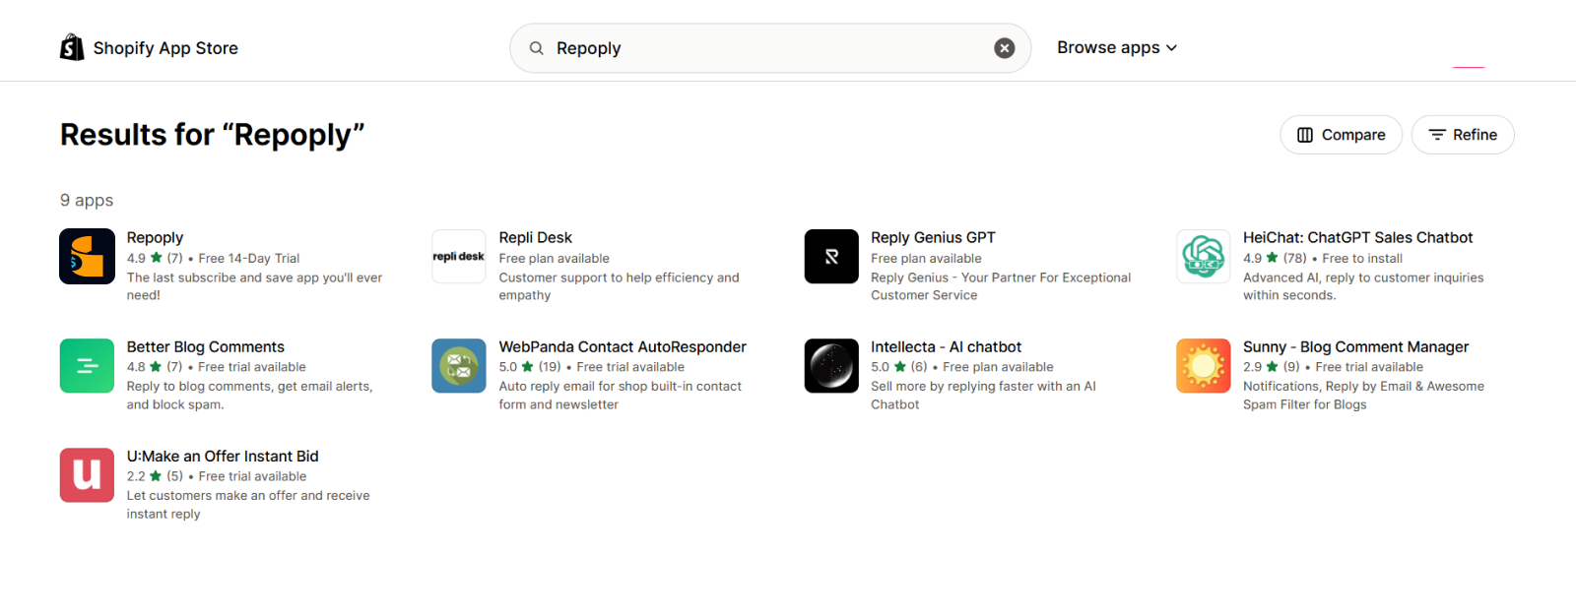Viewport: 1576px width, 615px height.
Task: Open Sunny - Blog Comment Manager title
Action: (x=1355, y=346)
